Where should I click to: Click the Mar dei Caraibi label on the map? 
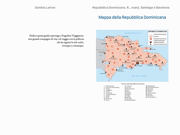coord(139,76)
